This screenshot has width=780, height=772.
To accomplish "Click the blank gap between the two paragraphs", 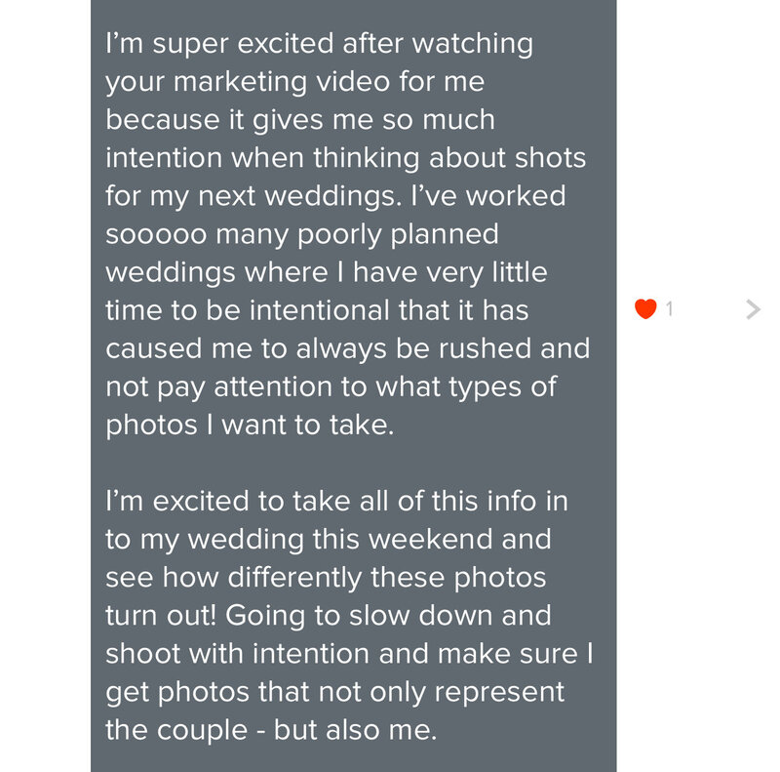I will click(348, 464).
